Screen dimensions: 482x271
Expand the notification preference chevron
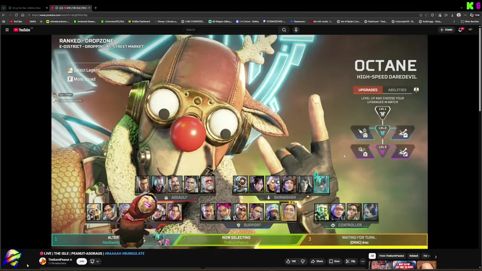coord(98,261)
